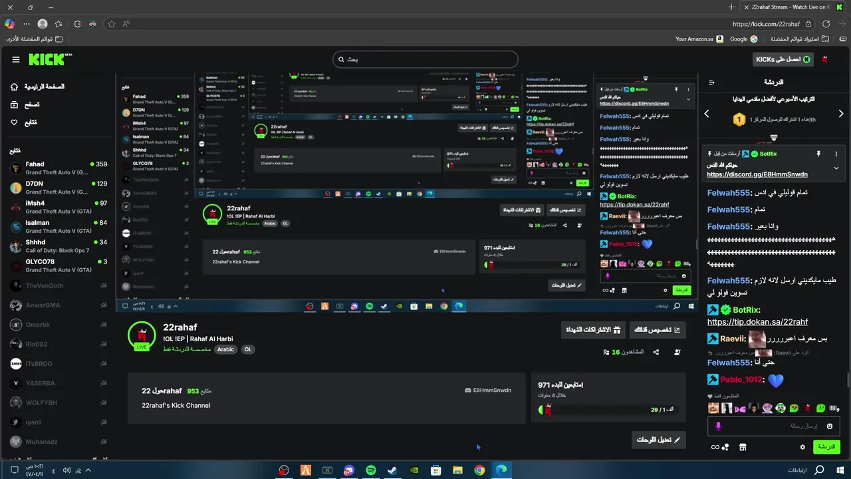Viewport: 851px width, 479px height.
Task: Open the Browse (تصفح) sidebar item
Action: point(25,104)
